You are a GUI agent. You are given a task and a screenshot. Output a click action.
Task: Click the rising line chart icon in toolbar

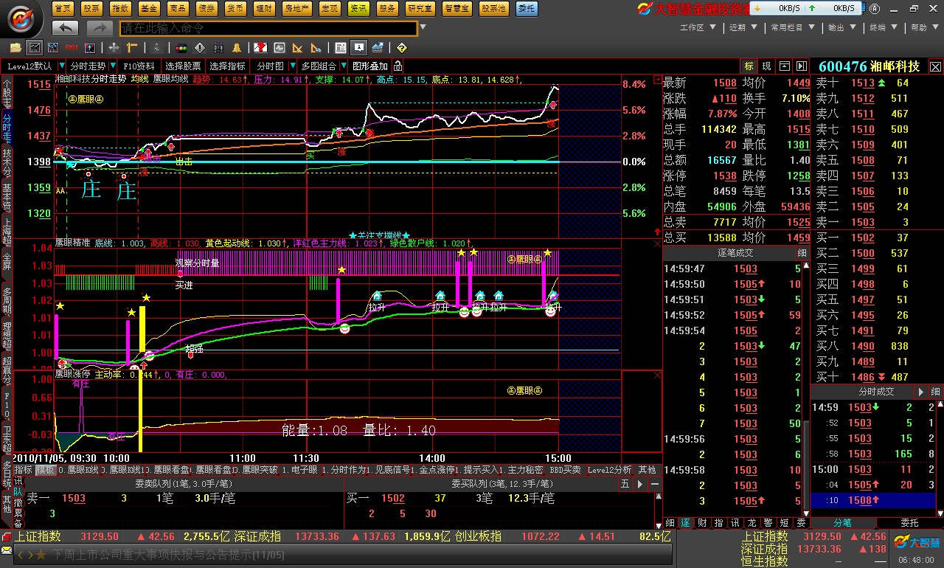[x=378, y=48]
